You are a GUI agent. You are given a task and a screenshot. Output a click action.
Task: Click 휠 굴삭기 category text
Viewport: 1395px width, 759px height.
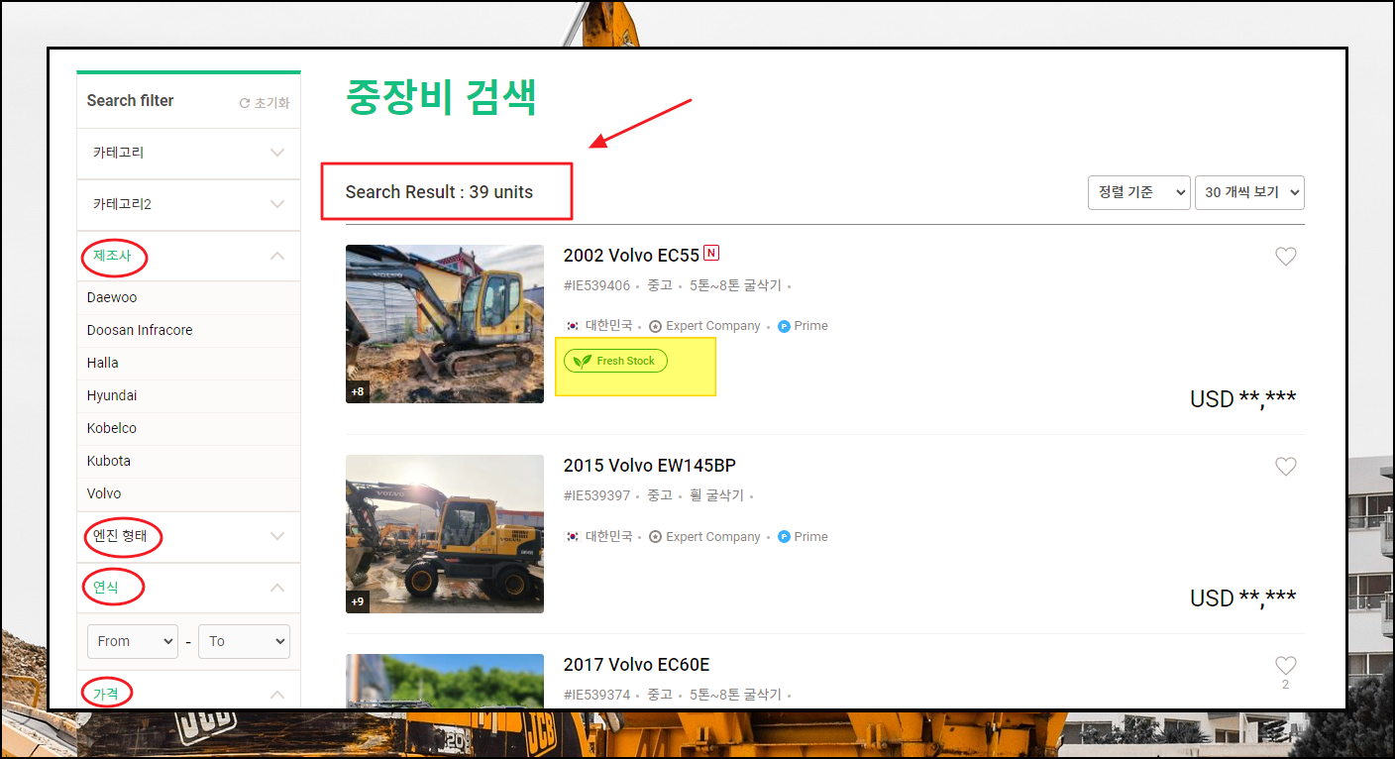point(716,495)
